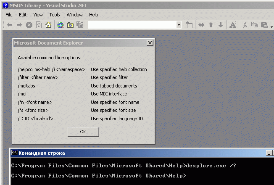Click OK in Document Explorer dialog

tap(83, 132)
